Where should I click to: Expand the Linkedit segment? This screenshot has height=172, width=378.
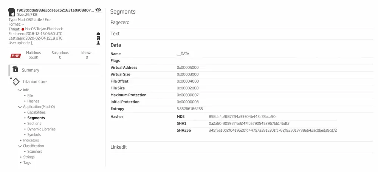click(x=119, y=147)
